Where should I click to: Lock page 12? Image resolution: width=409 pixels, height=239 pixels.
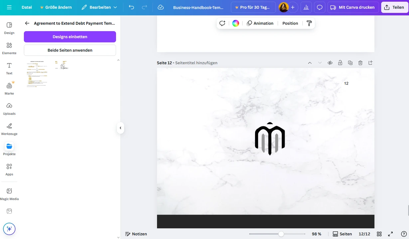click(x=340, y=63)
